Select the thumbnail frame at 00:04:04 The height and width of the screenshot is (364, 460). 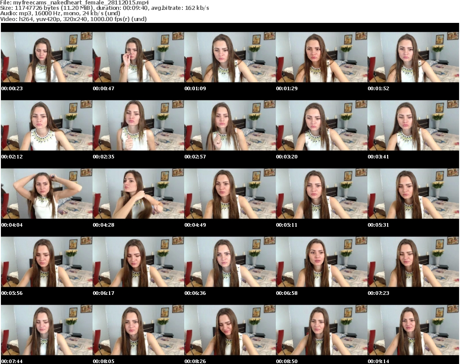tap(47, 194)
